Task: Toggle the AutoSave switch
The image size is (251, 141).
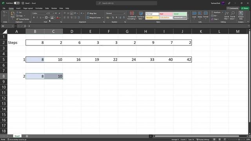Action: 16,3
